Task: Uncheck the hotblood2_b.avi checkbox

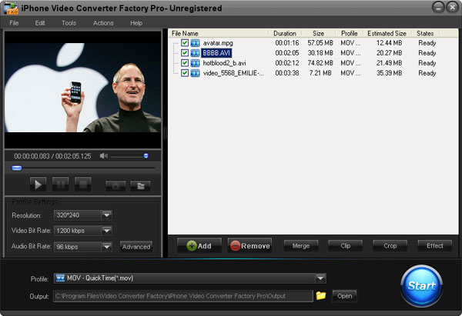Action: click(x=185, y=63)
